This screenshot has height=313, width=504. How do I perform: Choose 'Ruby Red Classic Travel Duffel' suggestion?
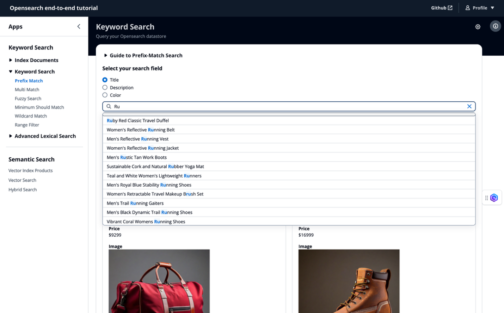(x=289, y=120)
